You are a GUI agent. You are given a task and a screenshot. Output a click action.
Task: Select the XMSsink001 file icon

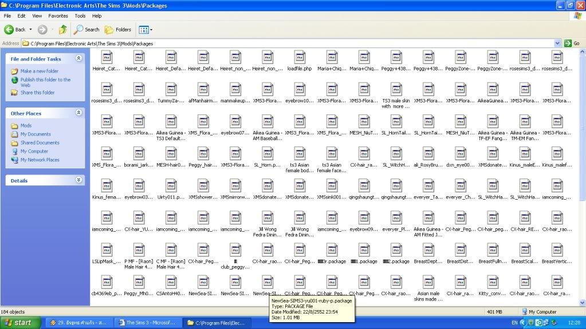[332, 186]
